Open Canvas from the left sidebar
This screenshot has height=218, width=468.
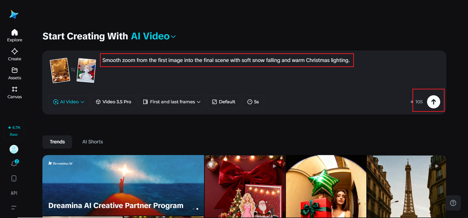[x=14, y=93]
